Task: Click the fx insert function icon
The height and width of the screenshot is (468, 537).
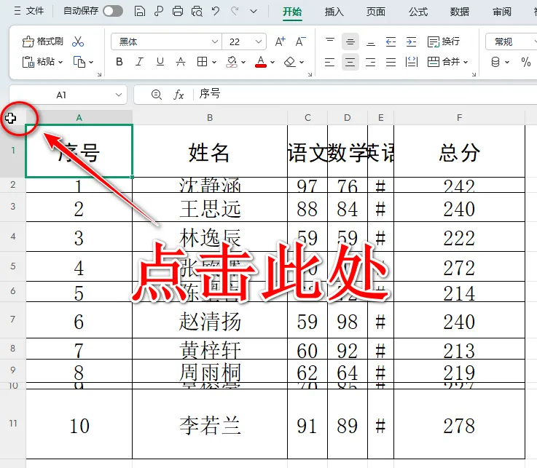Action: coord(179,95)
